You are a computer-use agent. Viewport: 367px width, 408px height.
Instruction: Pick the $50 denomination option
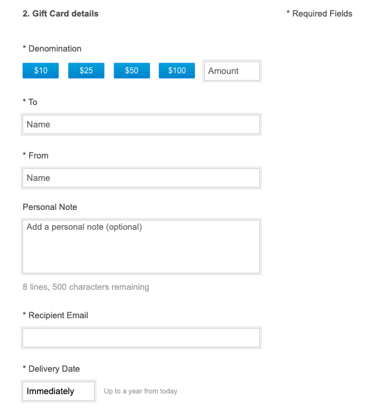[132, 71]
